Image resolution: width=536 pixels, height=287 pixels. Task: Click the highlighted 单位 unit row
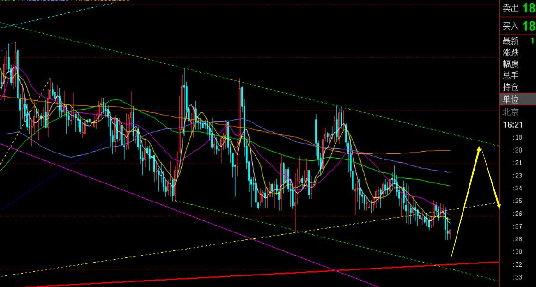click(x=518, y=99)
